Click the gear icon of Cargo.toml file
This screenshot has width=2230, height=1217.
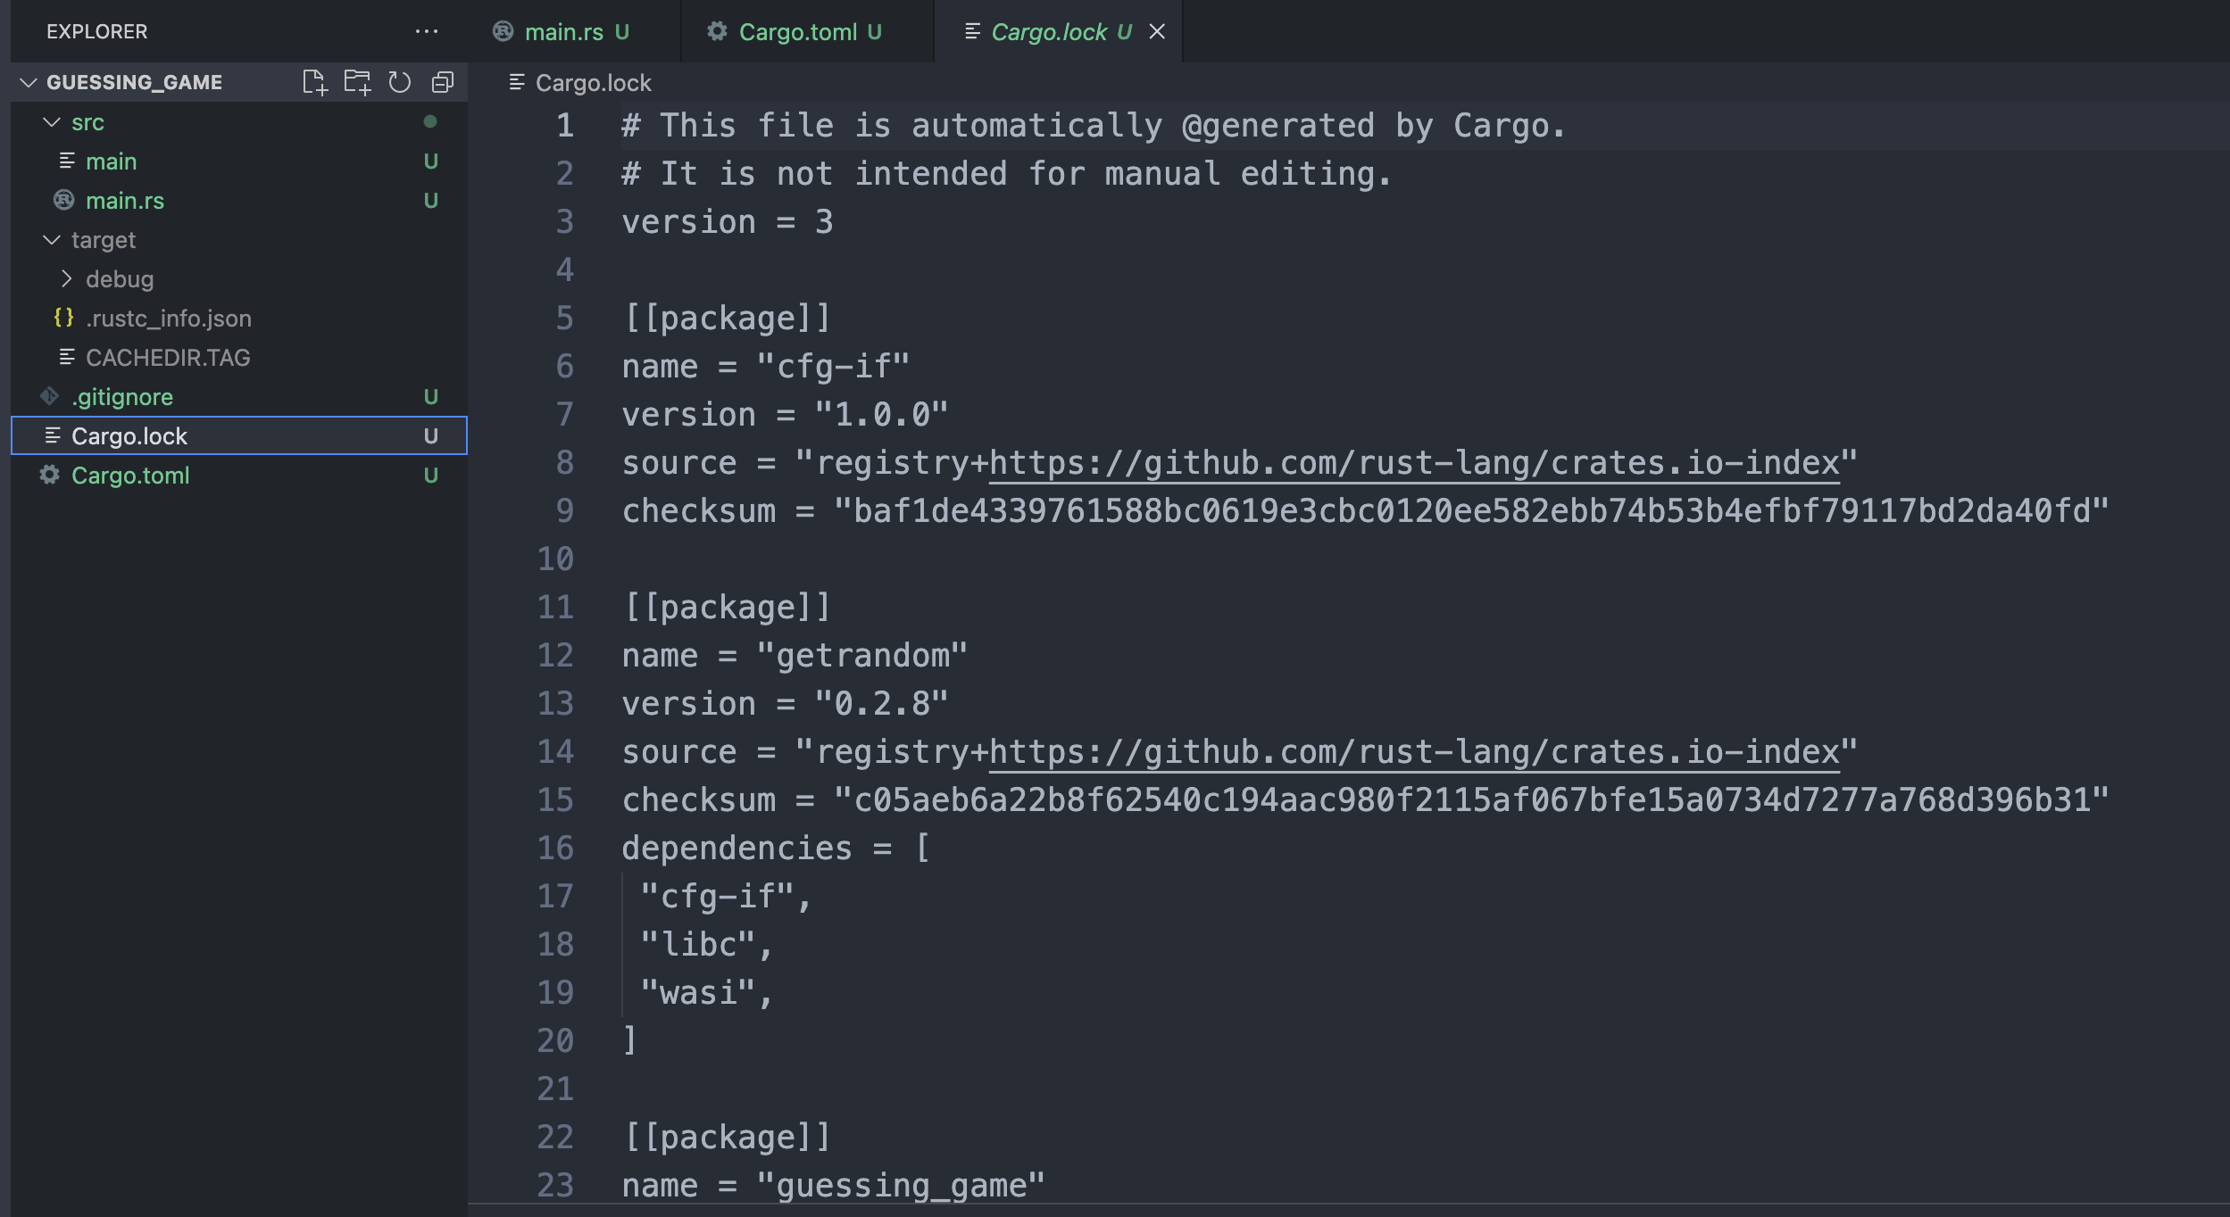(x=50, y=475)
